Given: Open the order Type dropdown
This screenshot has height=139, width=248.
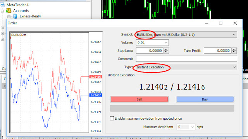Looking at the screenshot, I should [234, 67].
